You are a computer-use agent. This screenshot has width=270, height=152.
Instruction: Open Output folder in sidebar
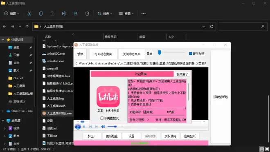(18, 78)
